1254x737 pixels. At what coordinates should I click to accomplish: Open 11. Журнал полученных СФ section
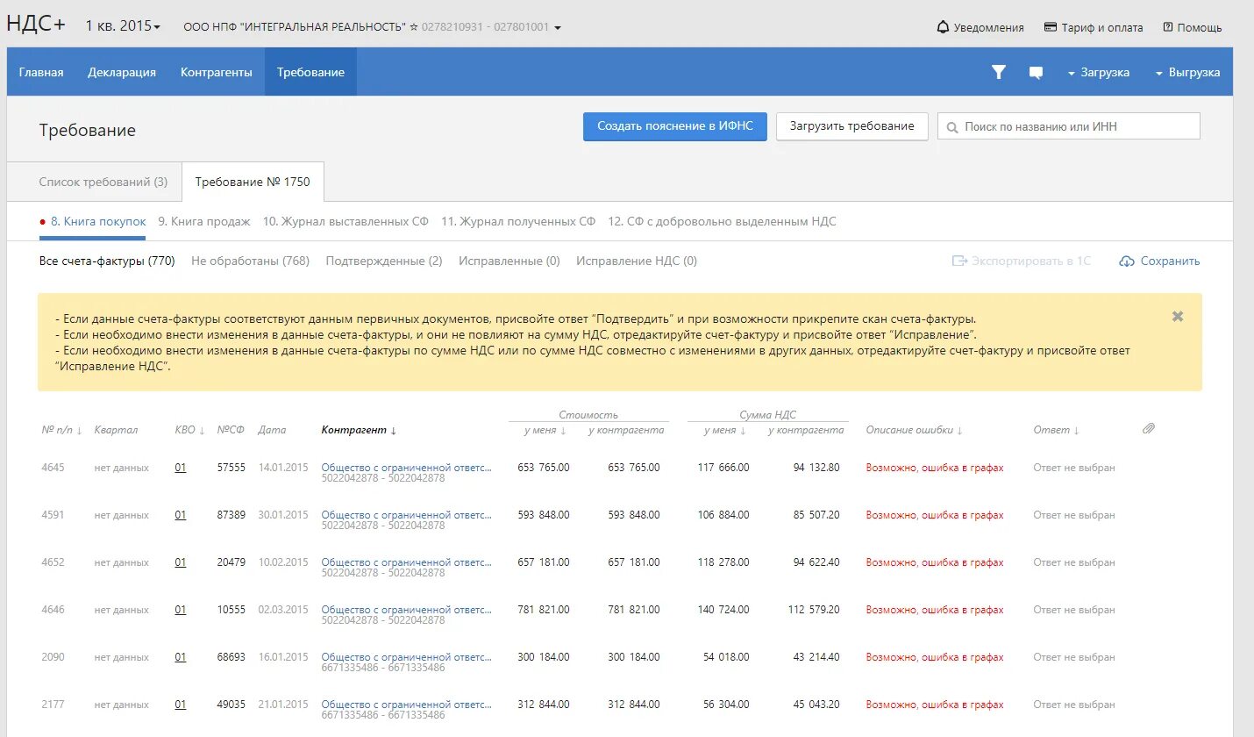(x=518, y=221)
